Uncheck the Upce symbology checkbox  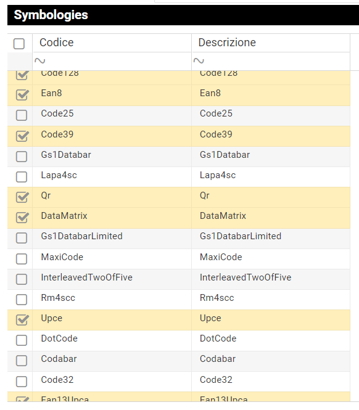coord(22,319)
